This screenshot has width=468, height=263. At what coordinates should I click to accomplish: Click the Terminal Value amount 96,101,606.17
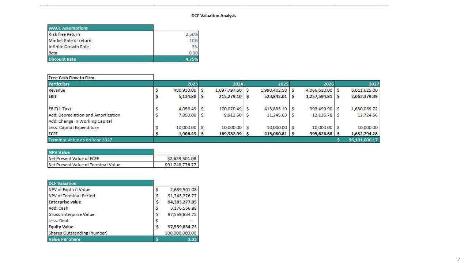tap(363, 140)
